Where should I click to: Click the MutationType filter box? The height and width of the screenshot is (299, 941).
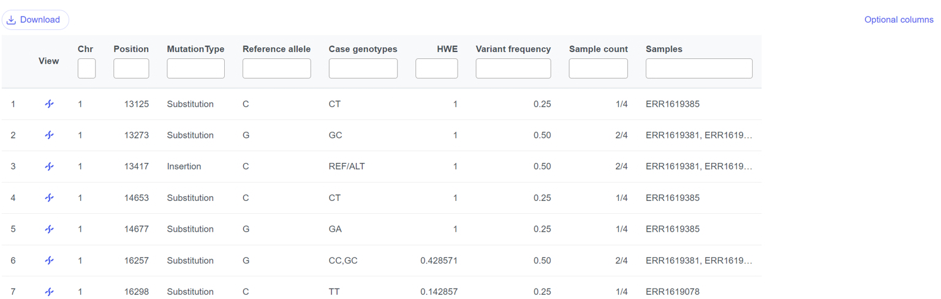(195, 69)
